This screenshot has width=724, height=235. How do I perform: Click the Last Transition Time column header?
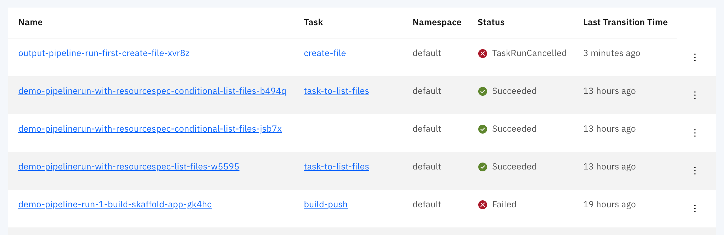point(625,22)
